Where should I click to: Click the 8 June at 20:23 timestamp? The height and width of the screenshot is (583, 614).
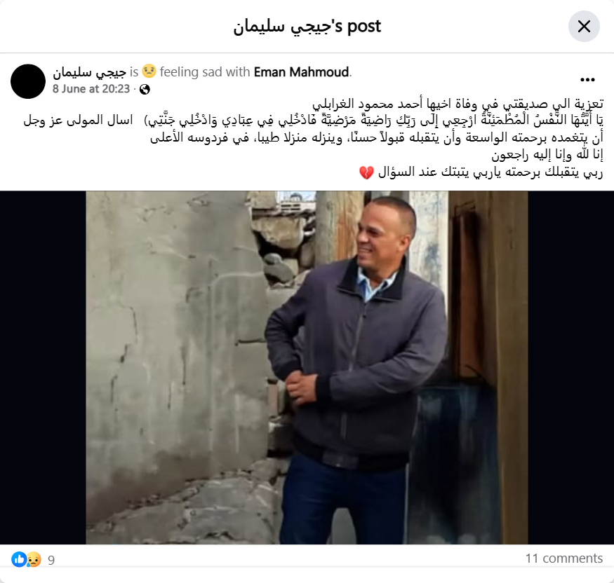tap(91, 89)
